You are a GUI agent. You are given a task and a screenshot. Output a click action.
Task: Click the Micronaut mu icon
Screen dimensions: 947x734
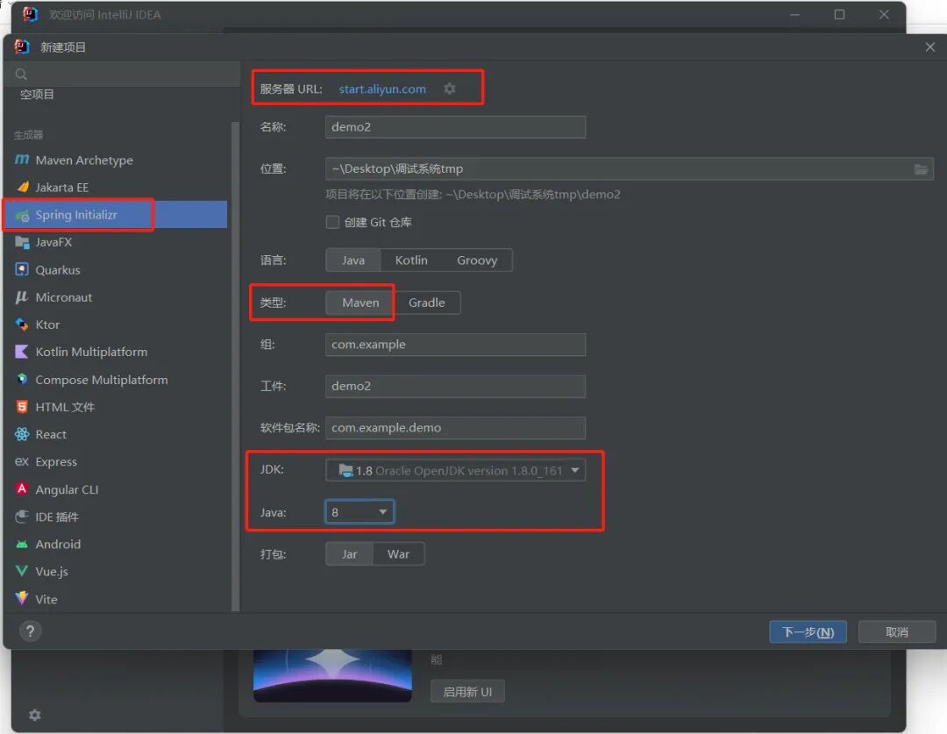click(22, 296)
